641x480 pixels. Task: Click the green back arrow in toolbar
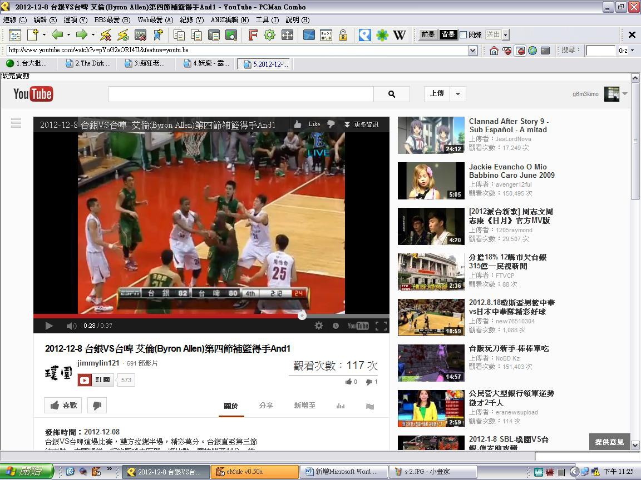(x=57, y=35)
